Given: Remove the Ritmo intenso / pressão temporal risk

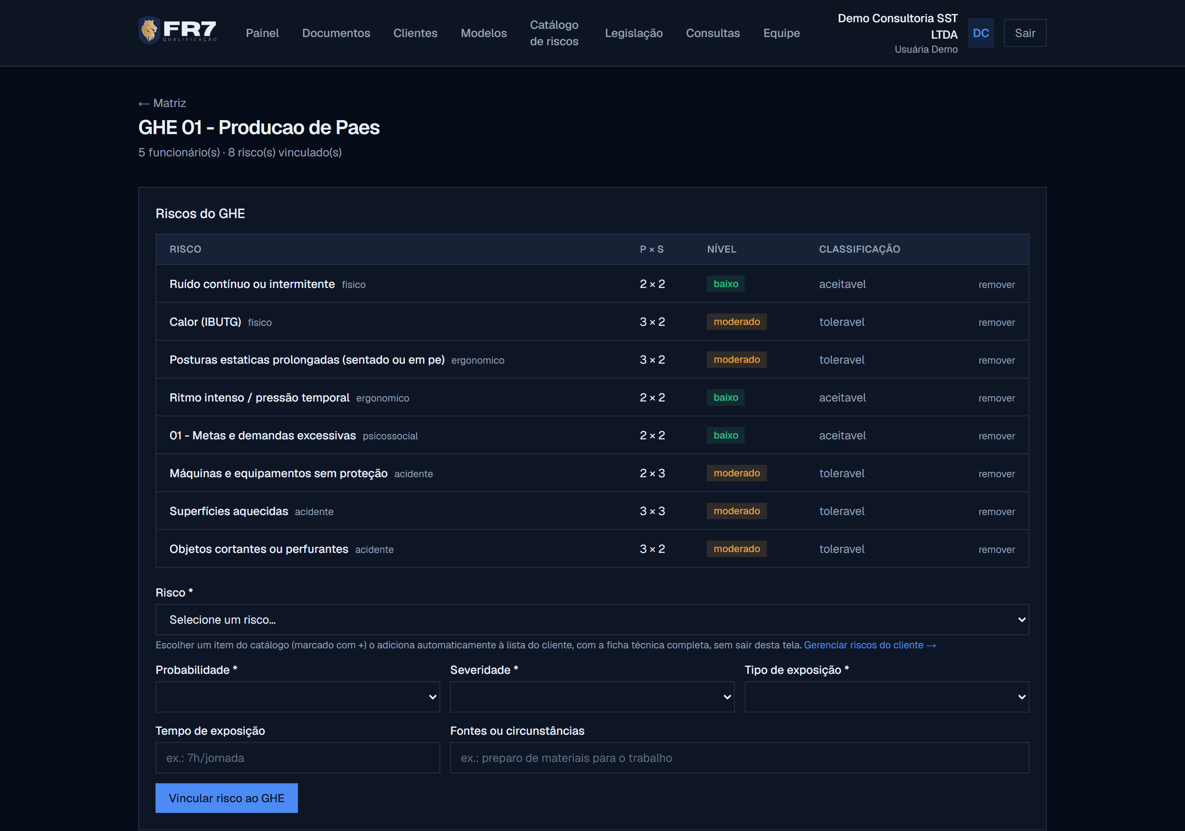Looking at the screenshot, I should point(996,398).
